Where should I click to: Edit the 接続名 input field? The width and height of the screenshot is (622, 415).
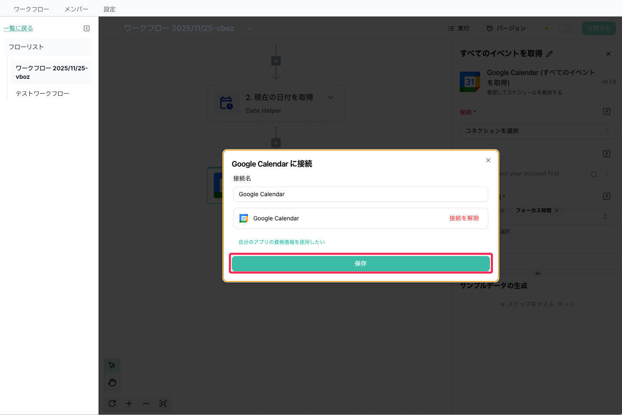tap(360, 194)
